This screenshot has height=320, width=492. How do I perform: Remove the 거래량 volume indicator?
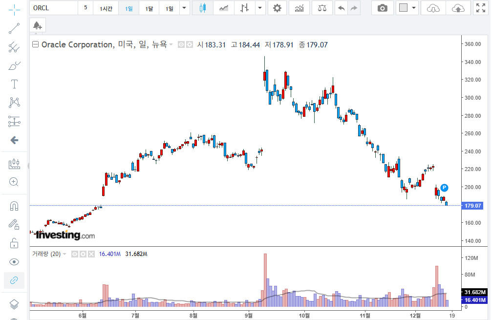pos(91,254)
